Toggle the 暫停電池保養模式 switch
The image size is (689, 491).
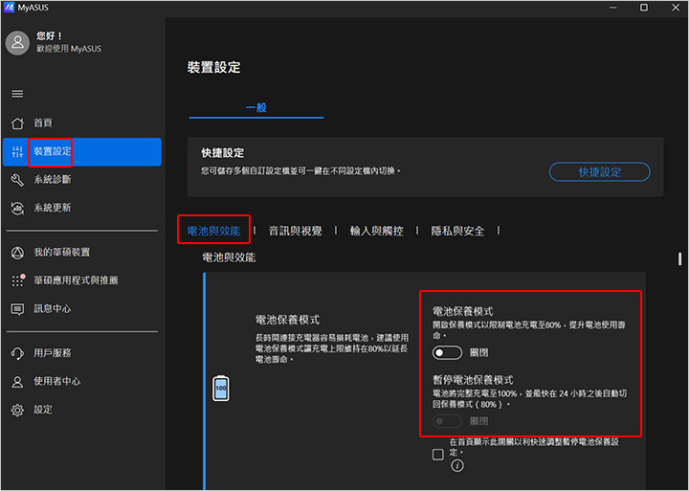click(447, 421)
